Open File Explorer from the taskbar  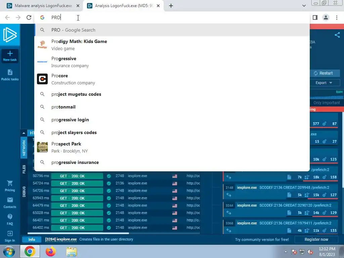click(x=72, y=252)
